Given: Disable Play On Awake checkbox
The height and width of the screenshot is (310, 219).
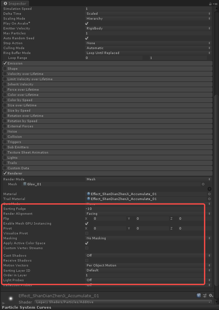Looking at the screenshot, I should 87,24.
